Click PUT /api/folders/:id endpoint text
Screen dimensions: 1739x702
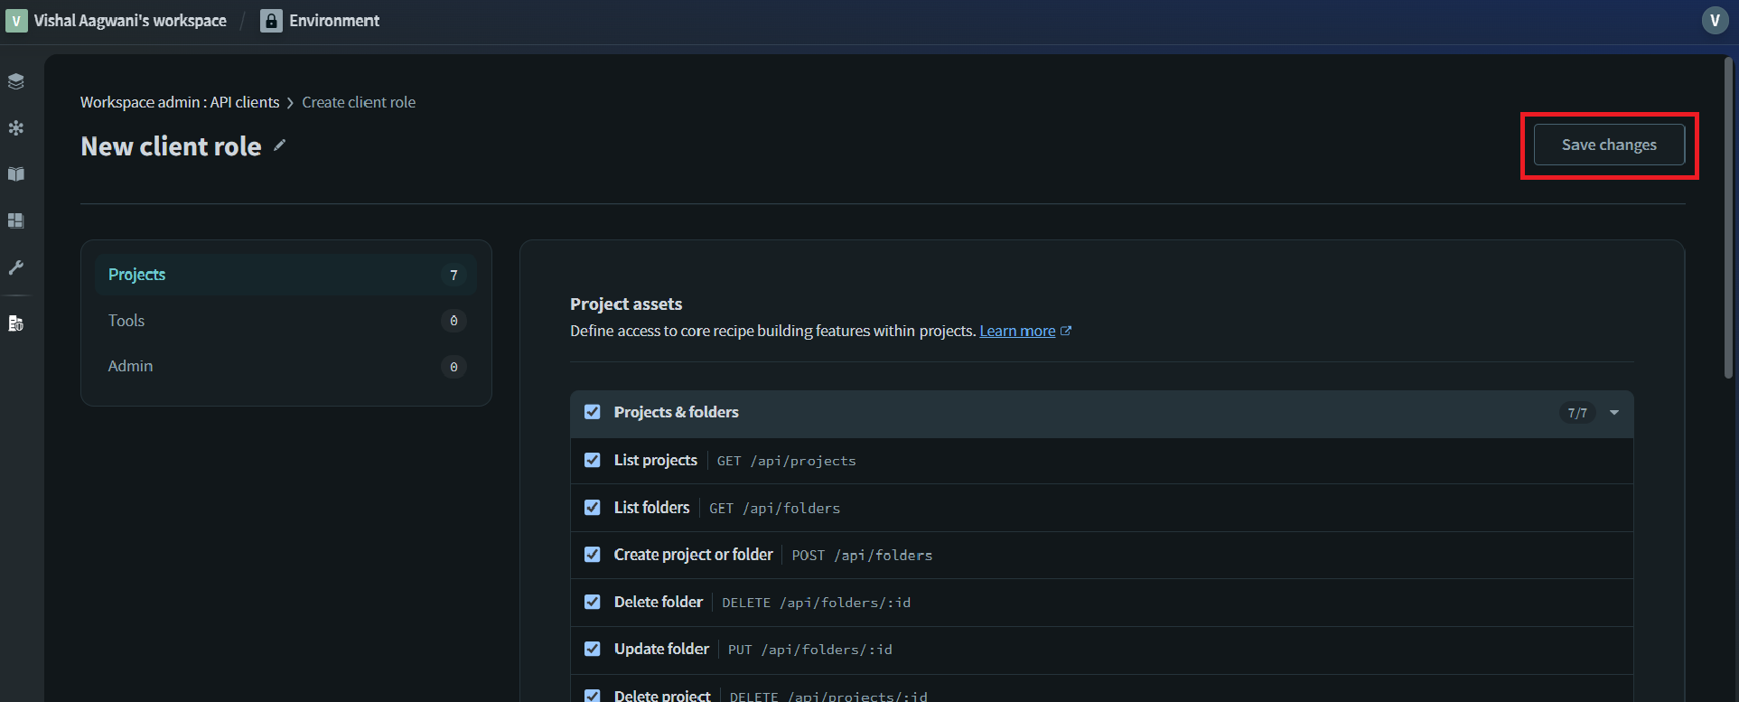tap(809, 650)
